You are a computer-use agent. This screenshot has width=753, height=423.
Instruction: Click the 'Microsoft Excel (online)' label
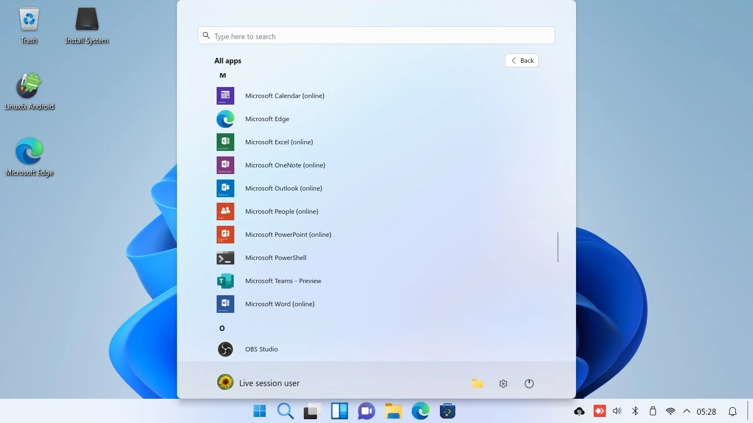pyautogui.click(x=279, y=142)
